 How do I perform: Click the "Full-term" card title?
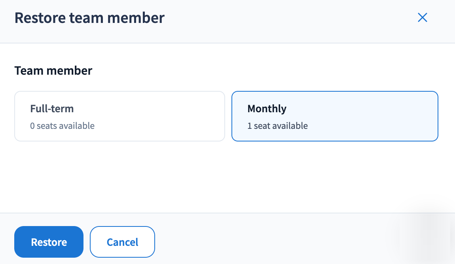(x=52, y=109)
